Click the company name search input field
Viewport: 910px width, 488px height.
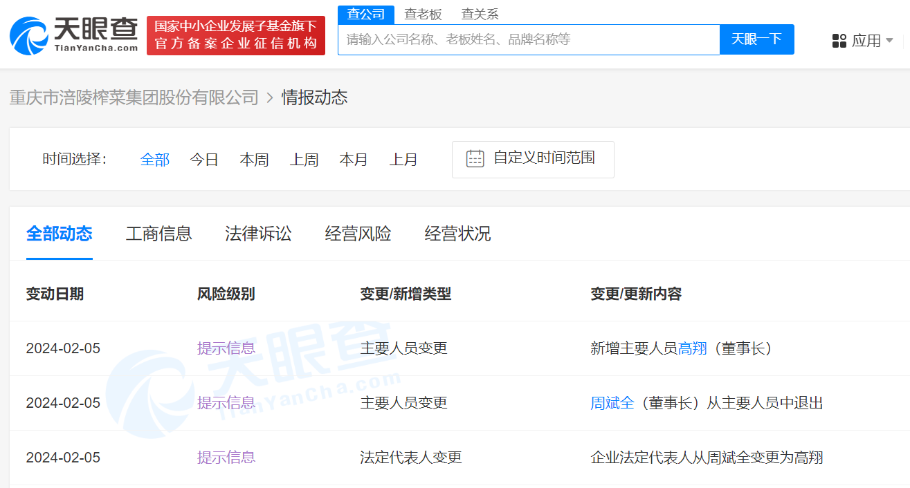tap(529, 39)
